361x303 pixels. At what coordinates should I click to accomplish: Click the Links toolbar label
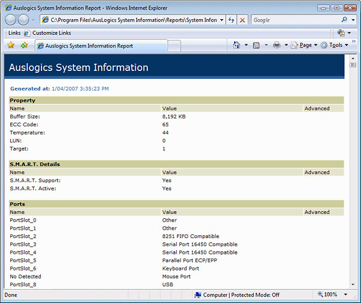pyautogui.click(x=14, y=33)
